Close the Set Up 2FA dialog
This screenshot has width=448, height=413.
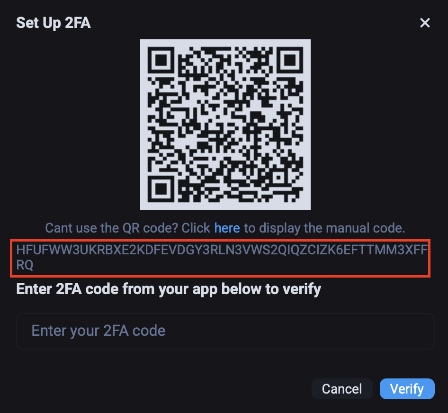click(425, 23)
